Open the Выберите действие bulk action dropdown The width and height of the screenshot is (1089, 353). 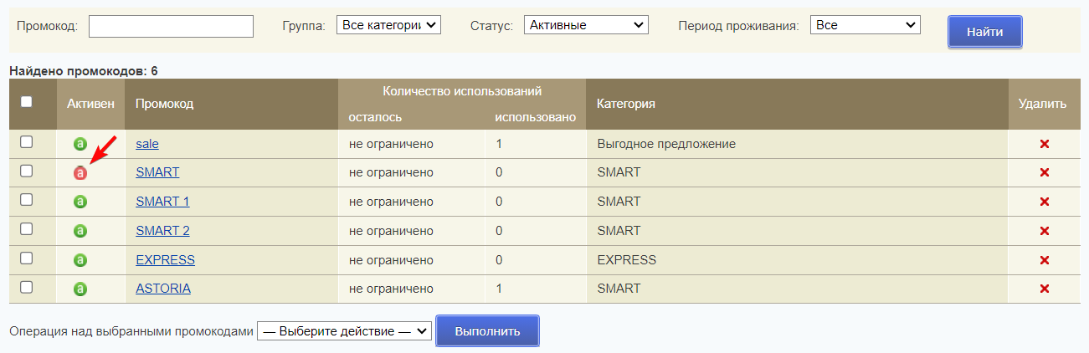(x=344, y=331)
